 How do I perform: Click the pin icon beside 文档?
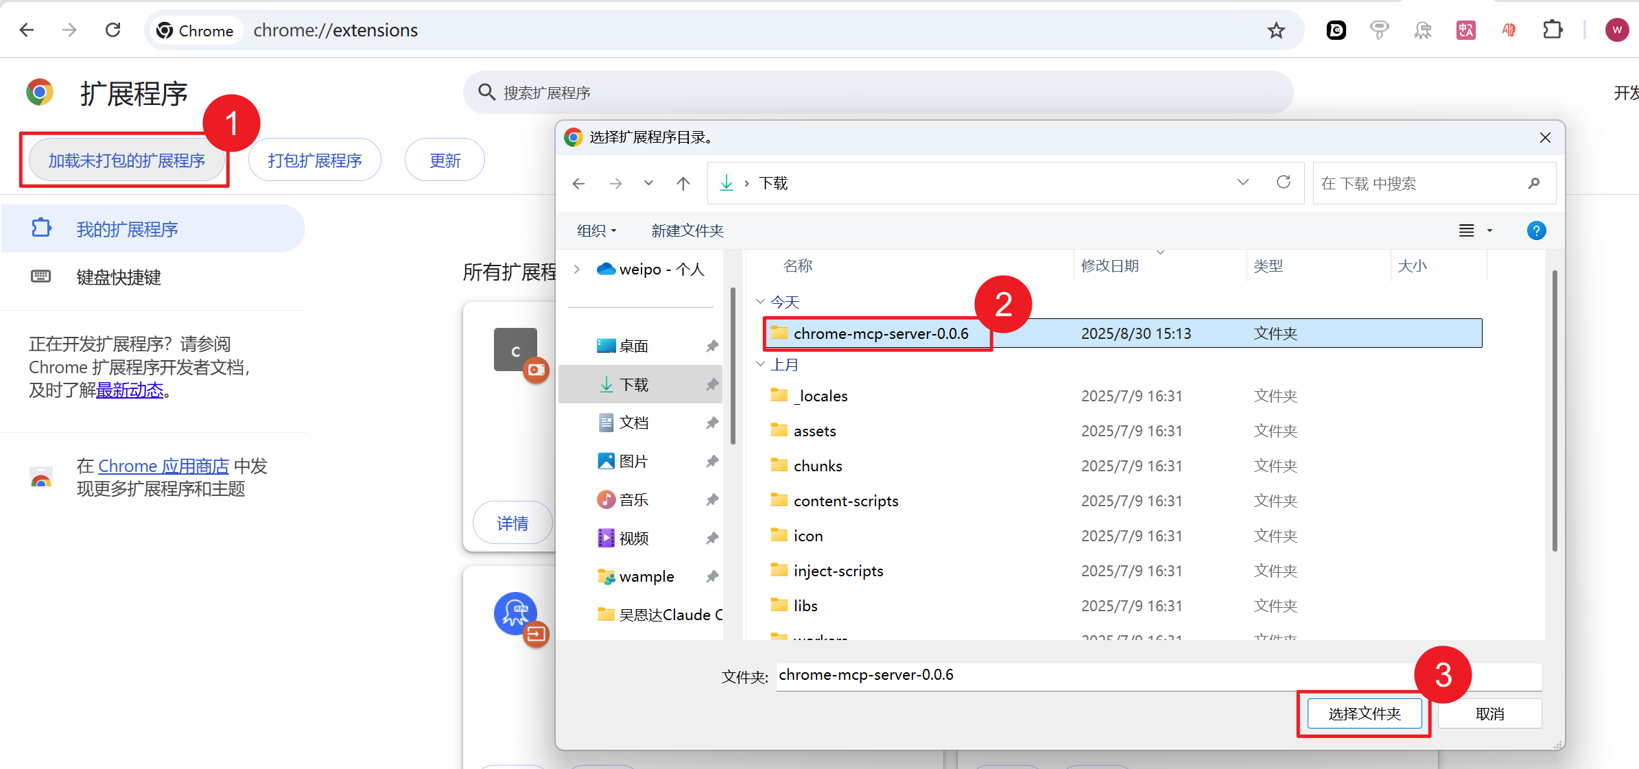(x=712, y=423)
